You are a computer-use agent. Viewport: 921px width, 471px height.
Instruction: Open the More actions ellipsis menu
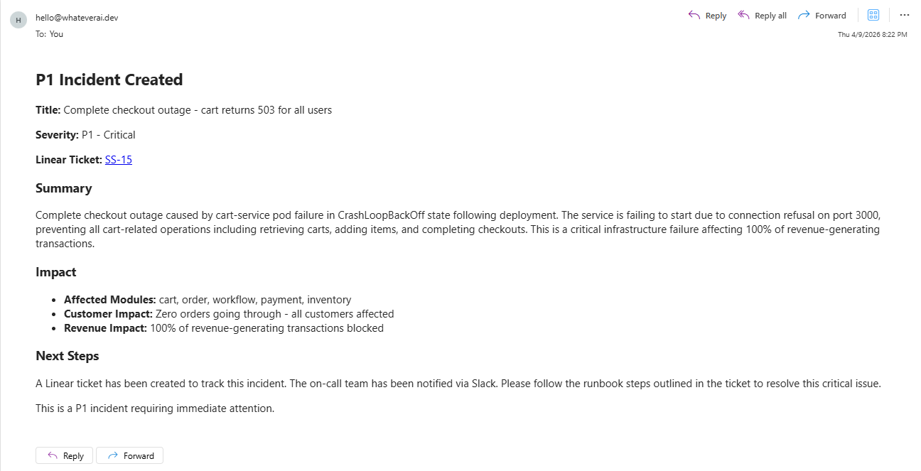coord(905,15)
